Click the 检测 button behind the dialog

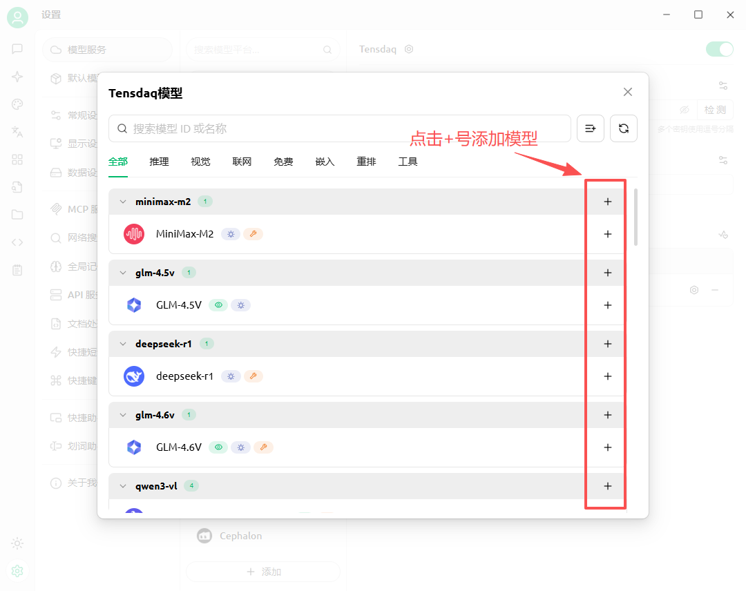coord(715,110)
